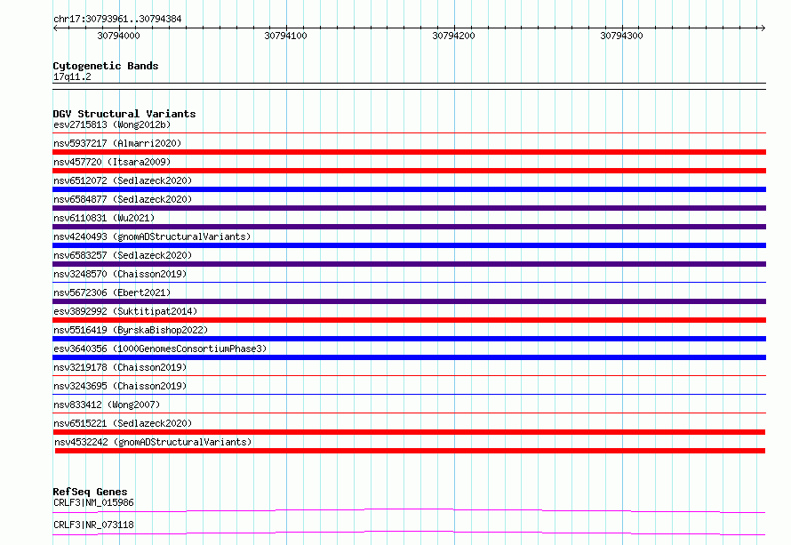Click the CRLF3|NM_015986 gene label
The width and height of the screenshot is (791, 545).
coord(93,502)
